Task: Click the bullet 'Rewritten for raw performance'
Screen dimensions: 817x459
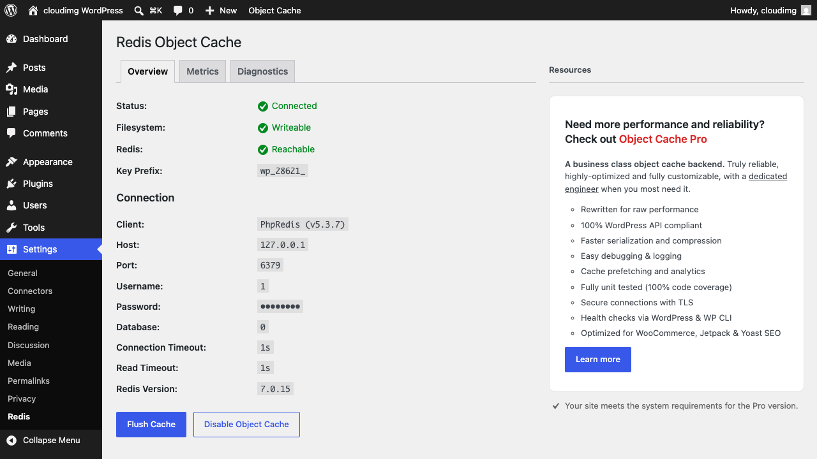Action: (x=640, y=210)
